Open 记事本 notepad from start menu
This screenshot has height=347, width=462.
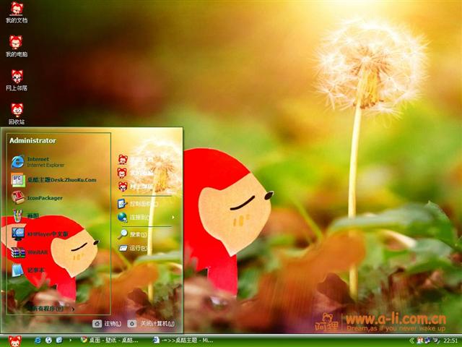[28, 270]
